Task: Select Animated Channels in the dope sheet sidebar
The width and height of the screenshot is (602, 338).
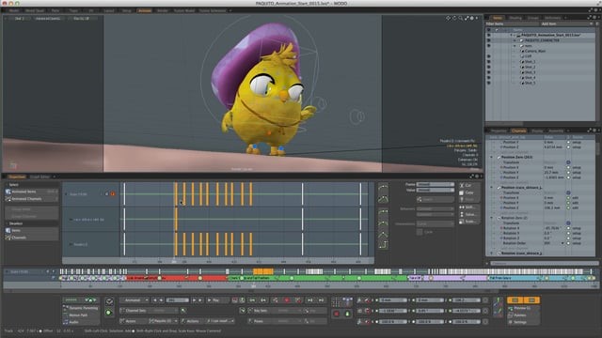Action: (26, 199)
